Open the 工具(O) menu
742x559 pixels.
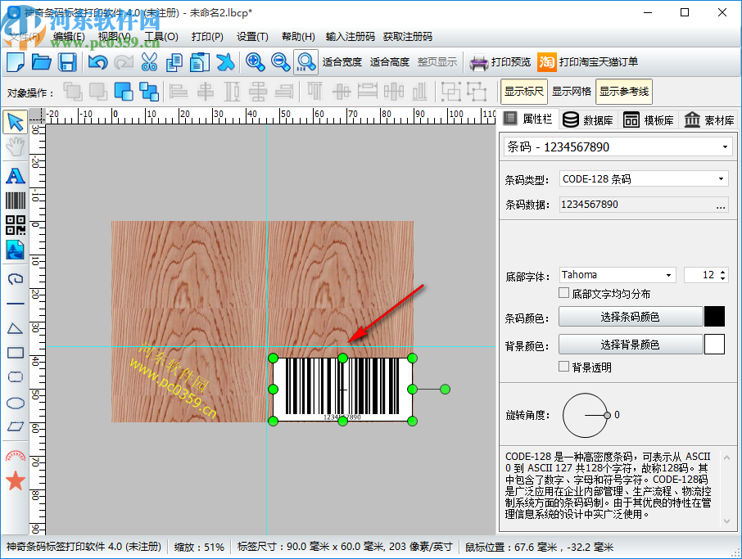[161, 36]
